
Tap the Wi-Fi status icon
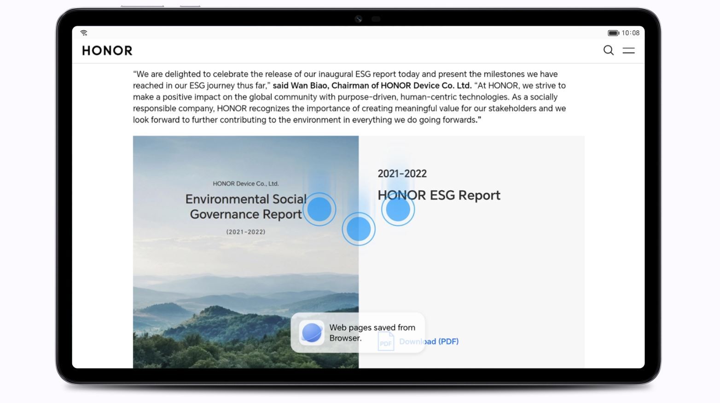(84, 33)
